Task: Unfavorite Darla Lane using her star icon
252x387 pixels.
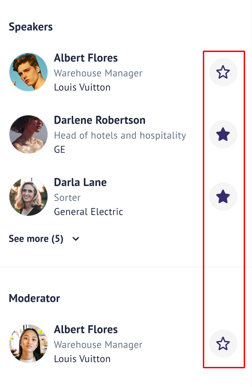Action: pos(223,197)
